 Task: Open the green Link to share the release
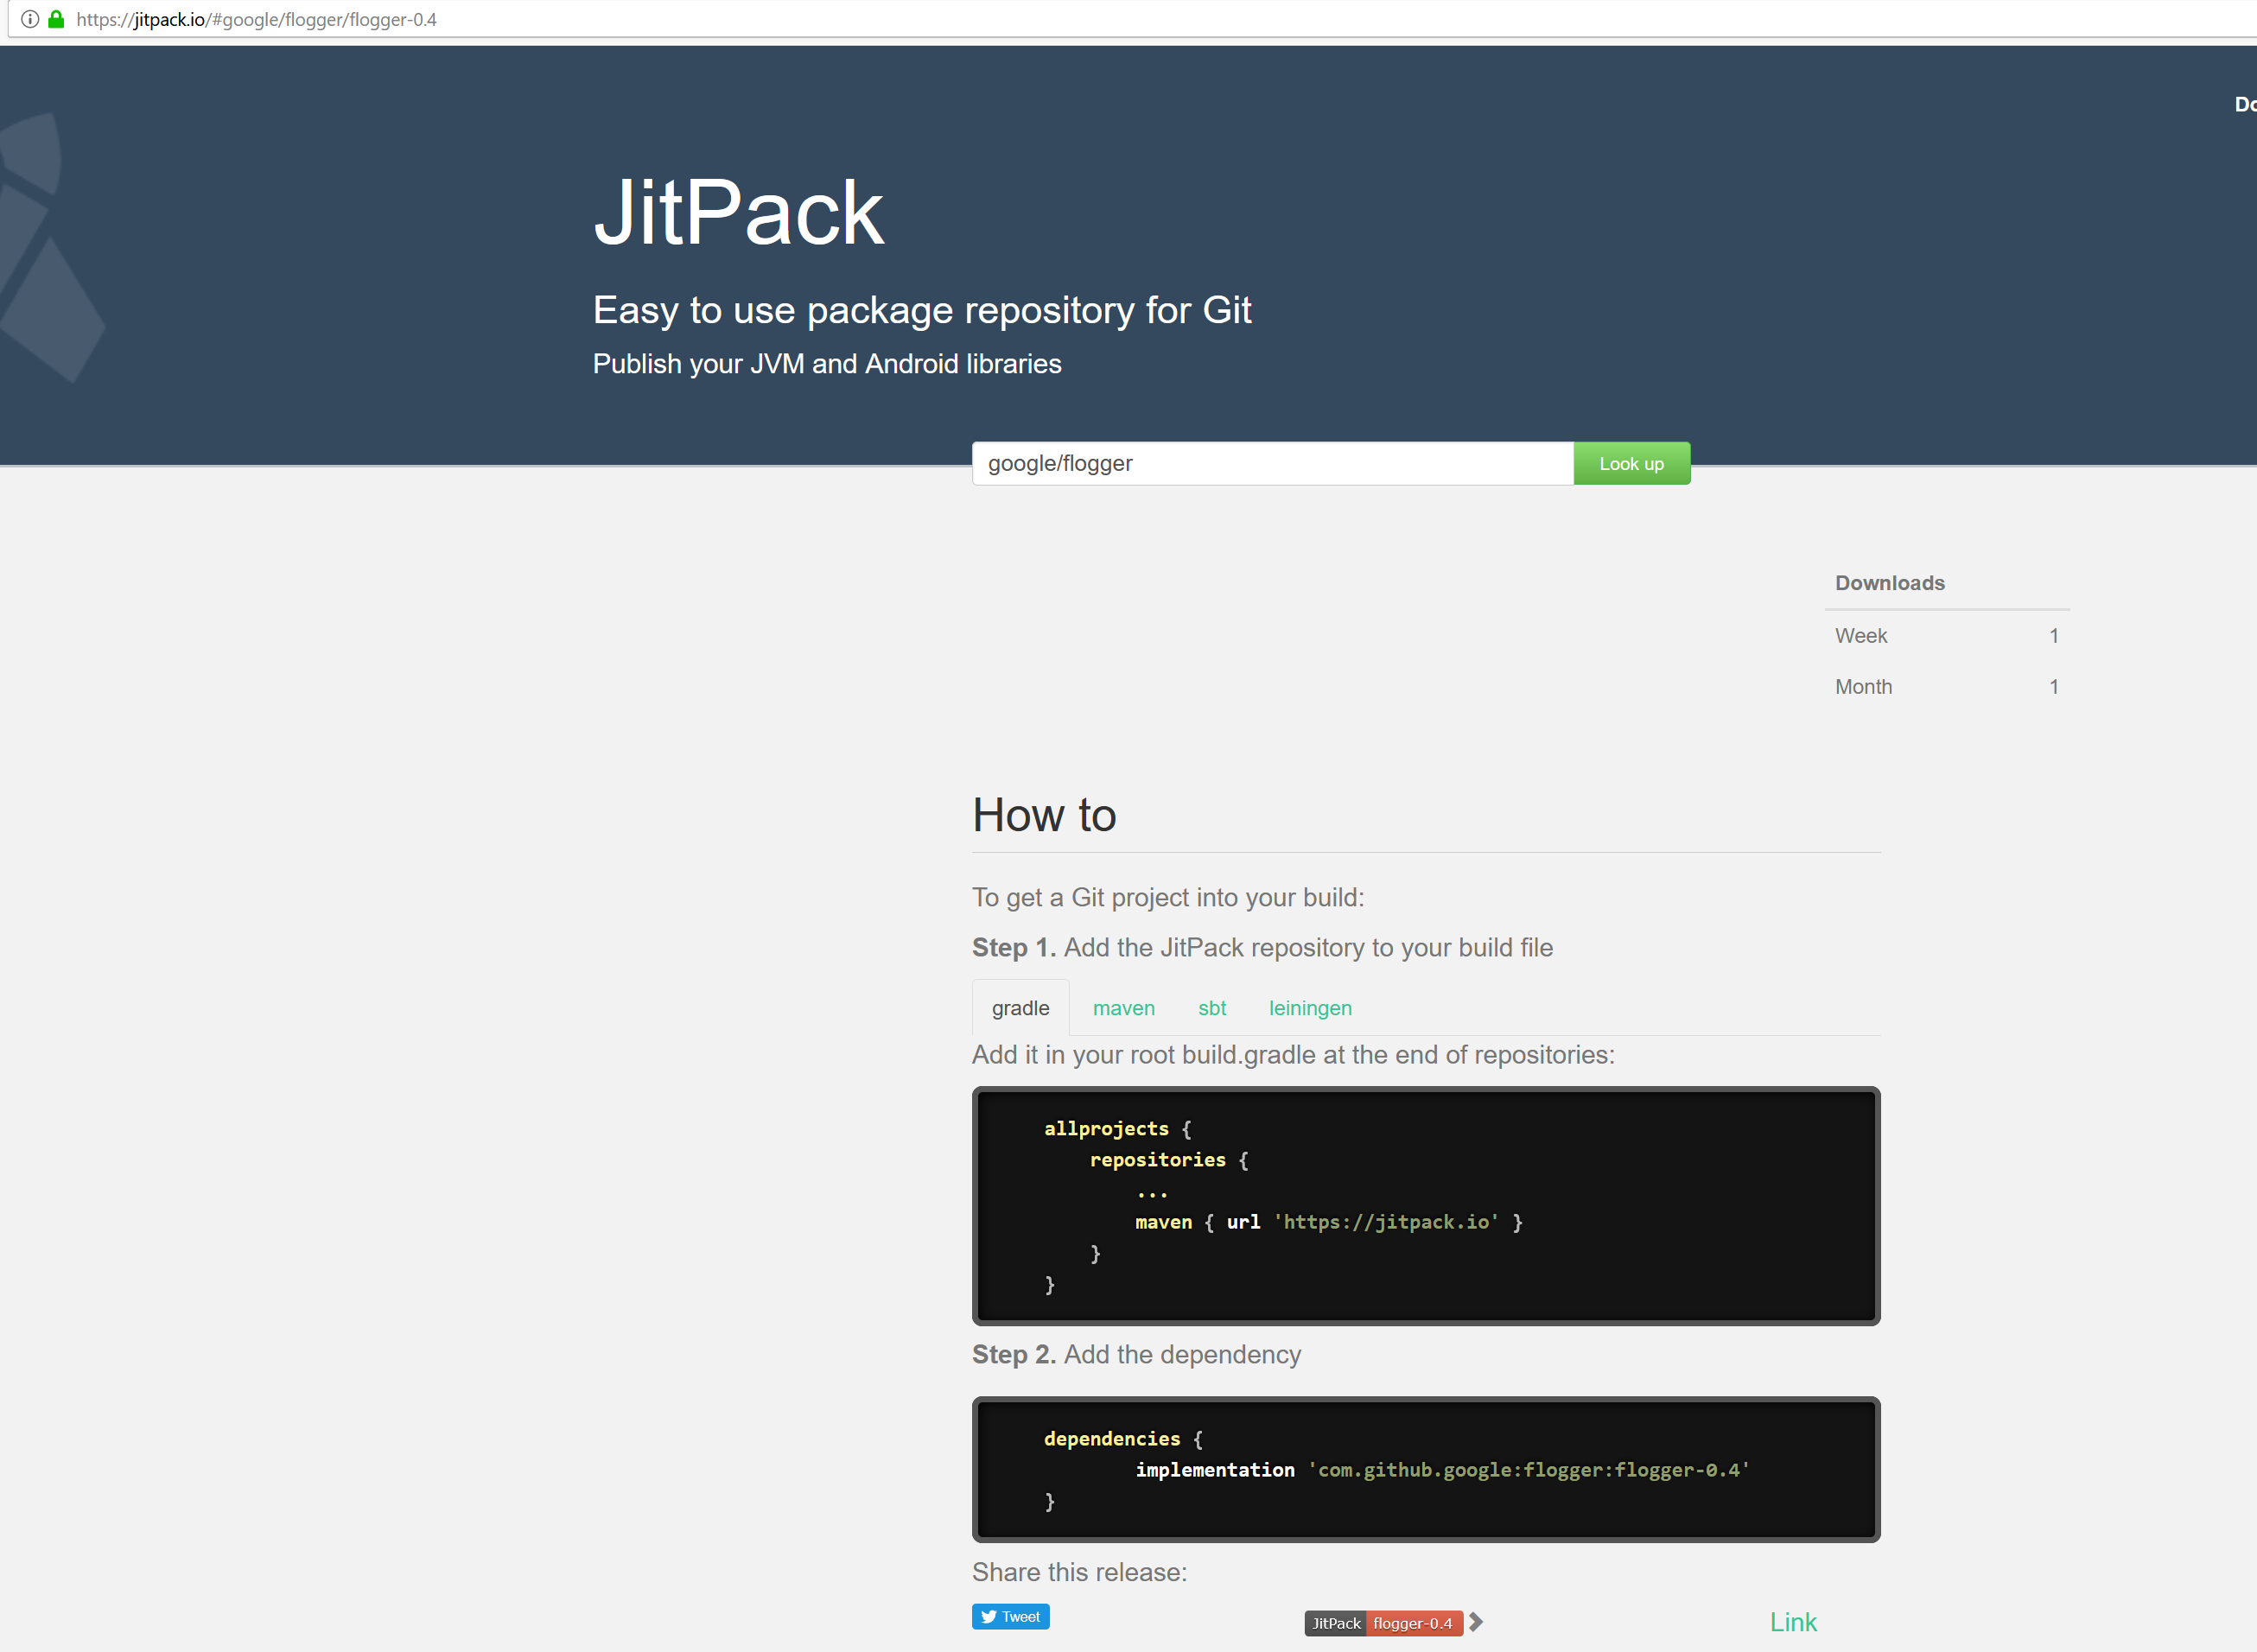pos(1792,1621)
